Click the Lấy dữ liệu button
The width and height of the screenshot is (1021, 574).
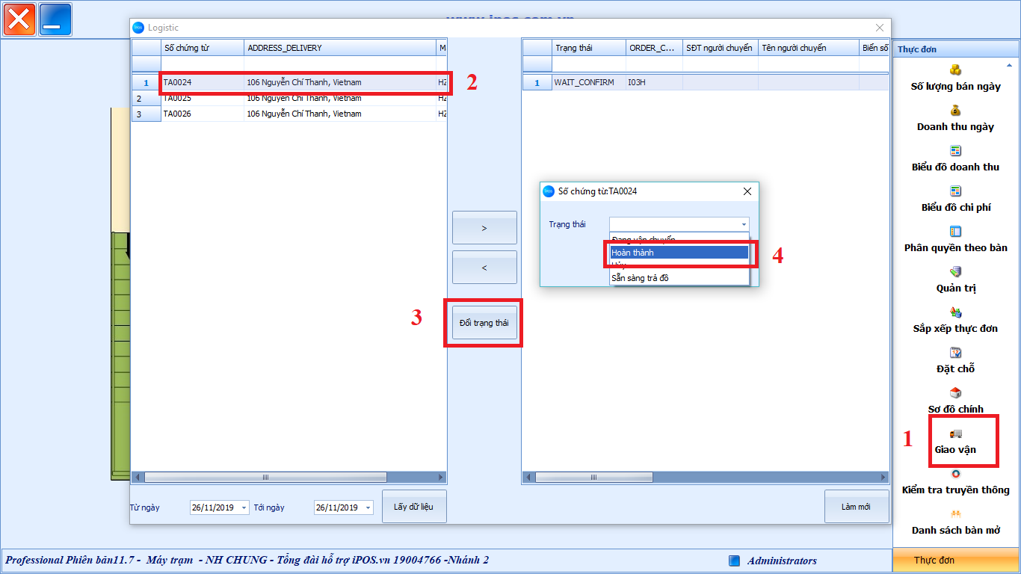[413, 507]
